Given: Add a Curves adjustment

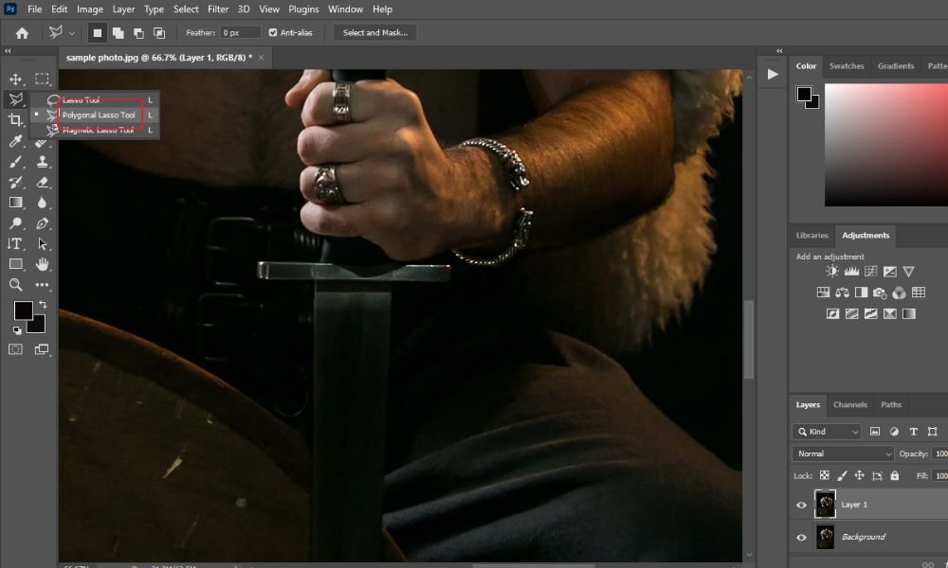Looking at the screenshot, I should click(x=870, y=272).
